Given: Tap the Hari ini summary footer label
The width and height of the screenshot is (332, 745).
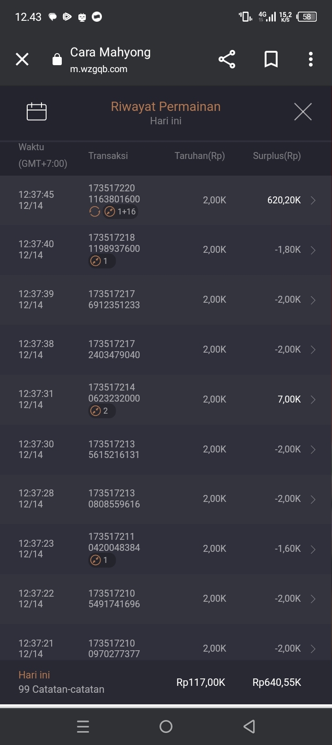Looking at the screenshot, I should click(x=34, y=675).
